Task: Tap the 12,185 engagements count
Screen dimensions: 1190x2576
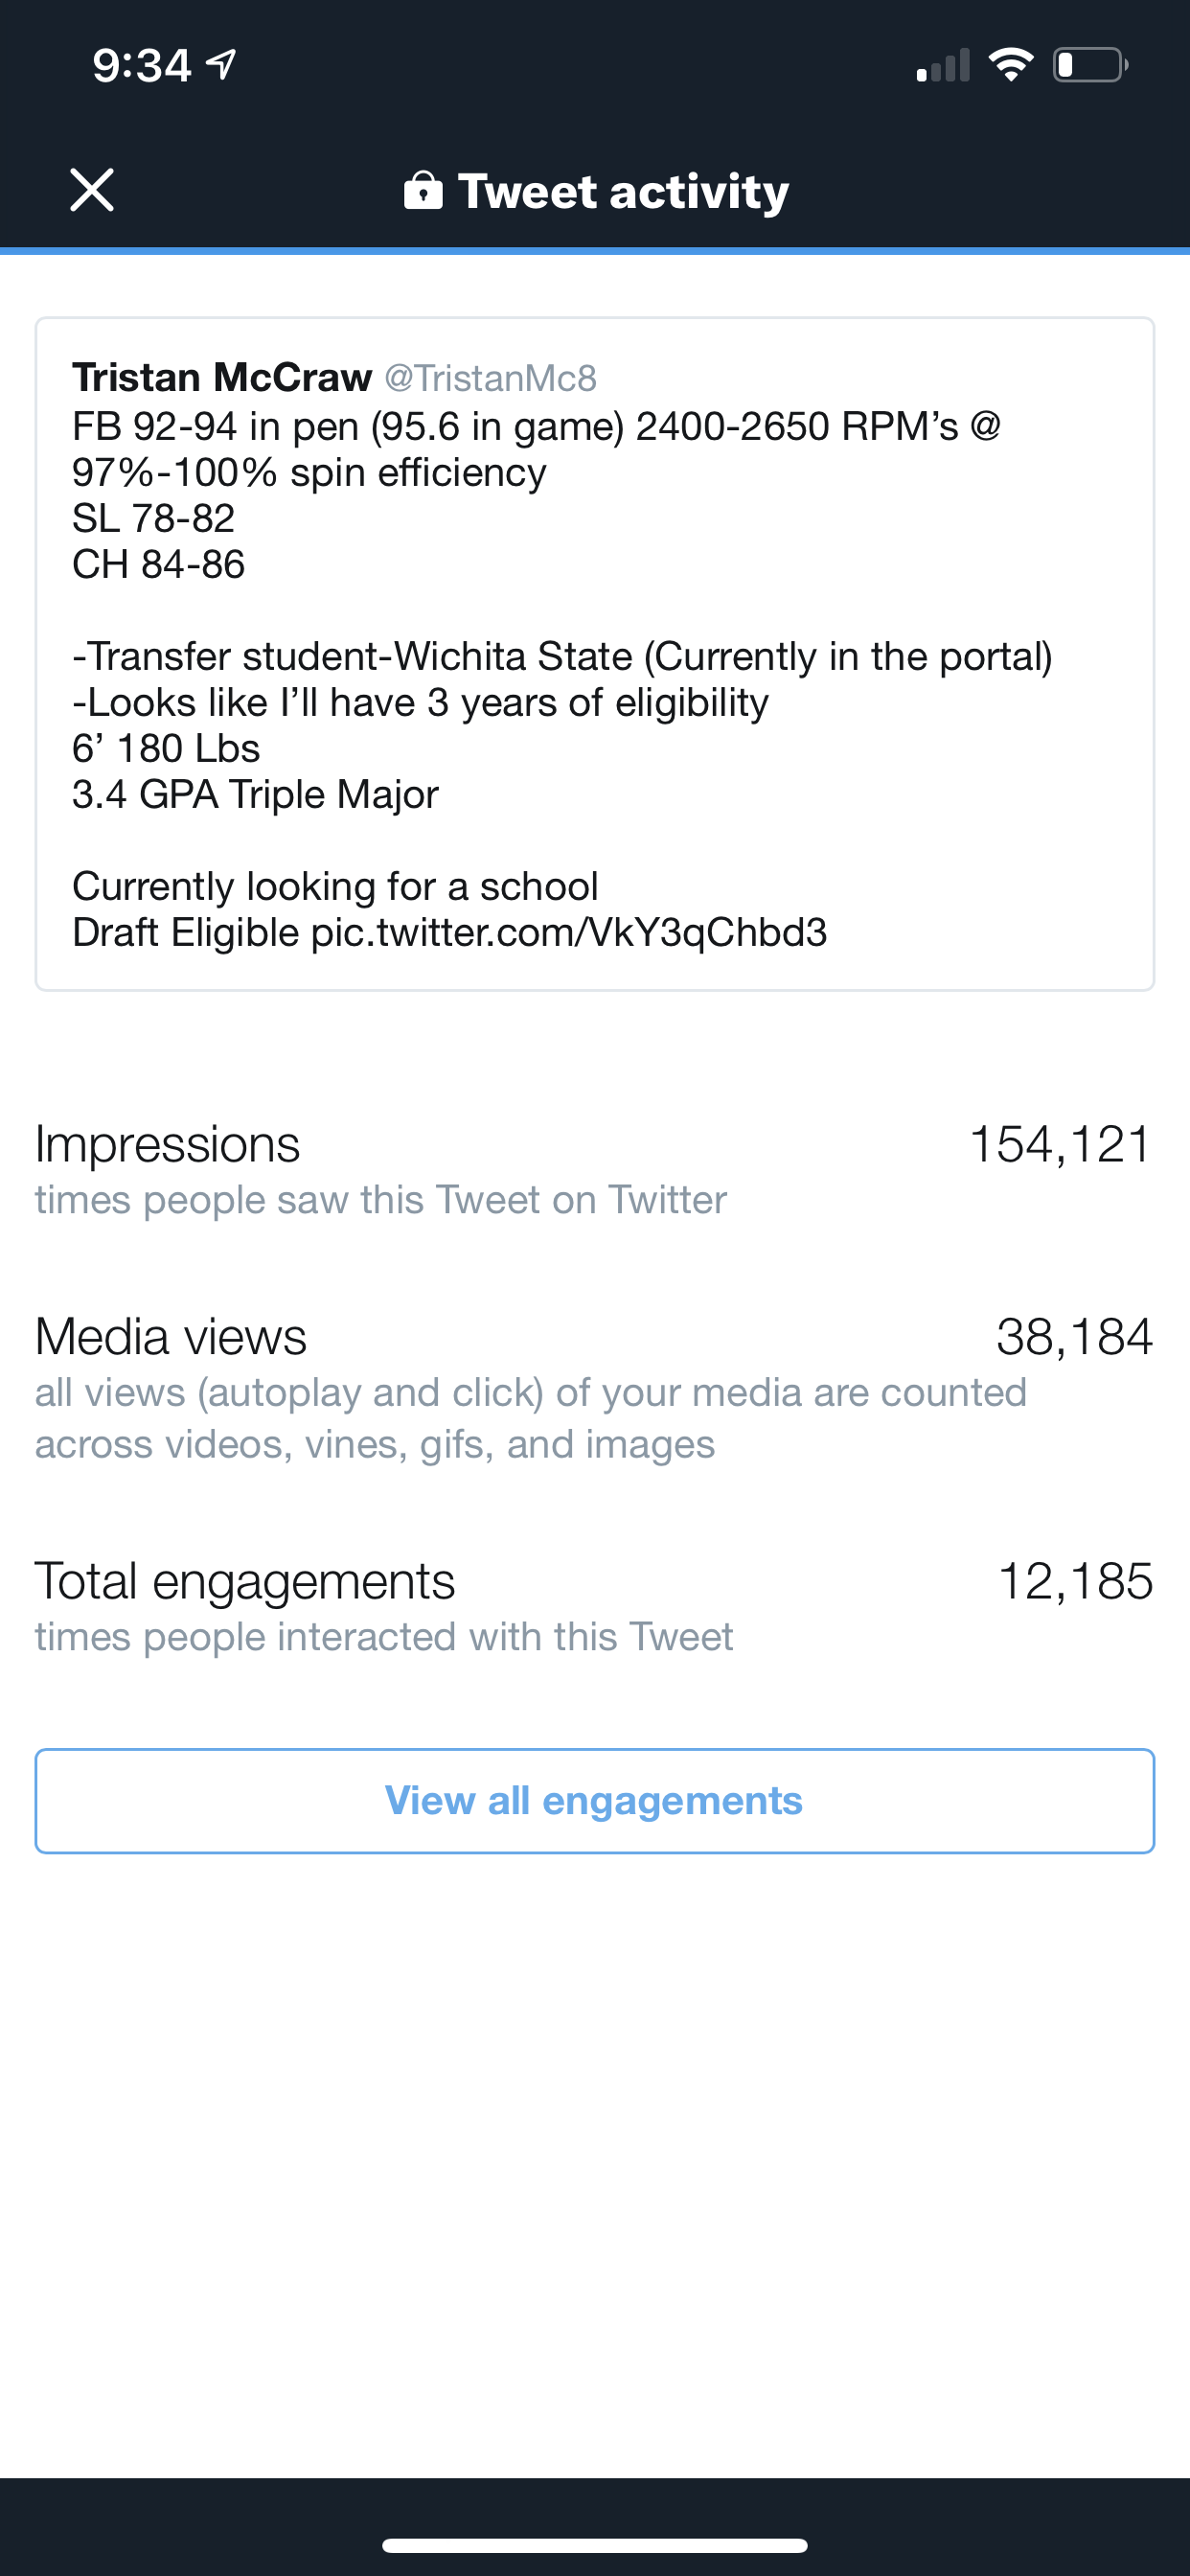Action: tap(1076, 1582)
